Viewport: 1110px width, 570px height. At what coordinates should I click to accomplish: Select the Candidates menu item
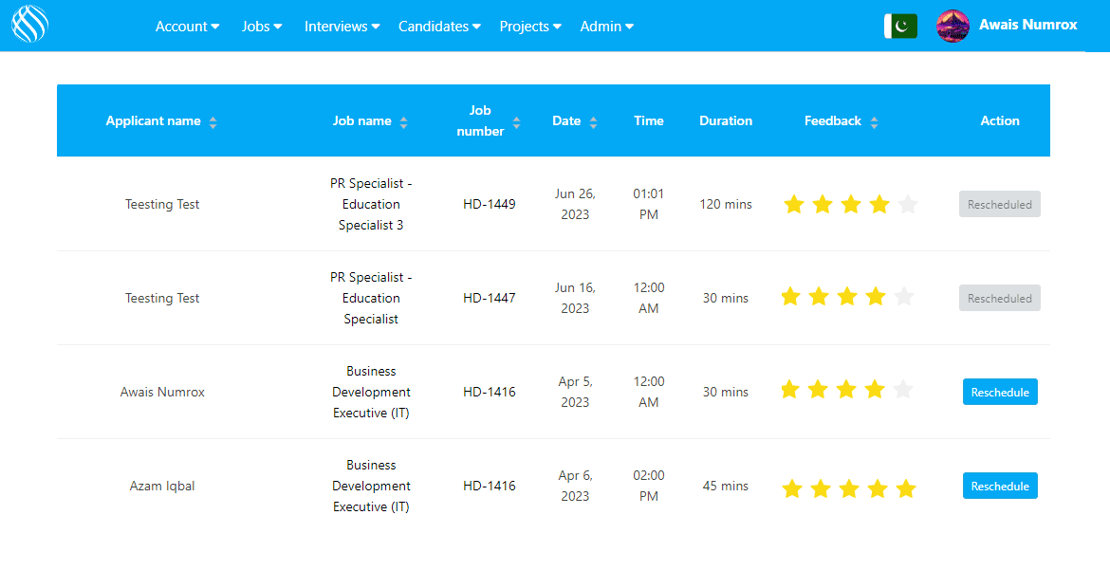click(439, 26)
